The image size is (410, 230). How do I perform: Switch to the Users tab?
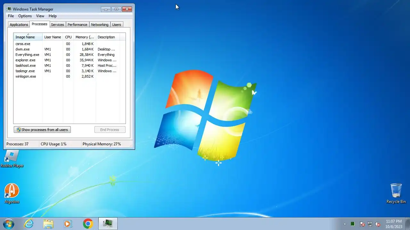pyautogui.click(x=117, y=25)
